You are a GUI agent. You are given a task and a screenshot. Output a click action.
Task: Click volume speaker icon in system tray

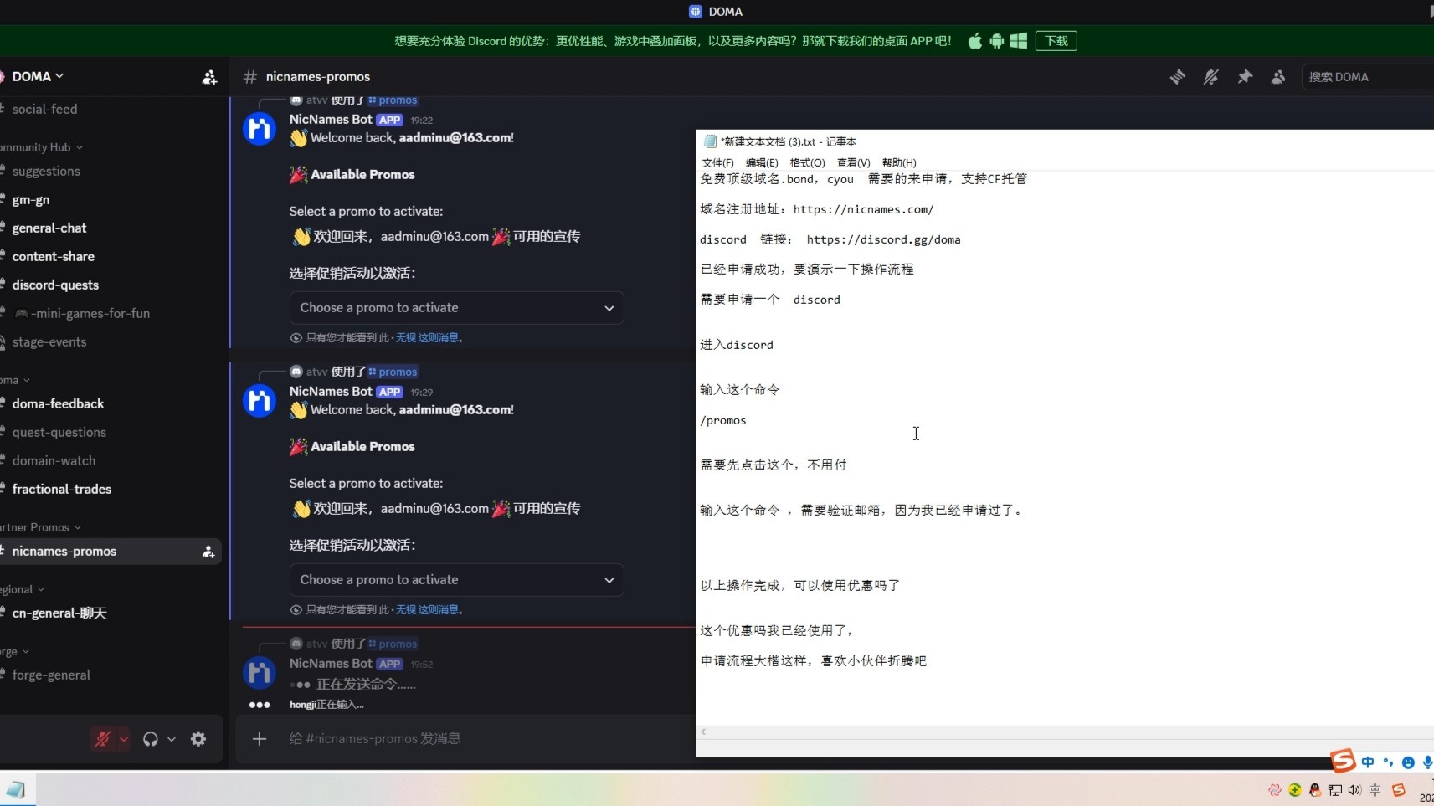click(x=1354, y=790)
